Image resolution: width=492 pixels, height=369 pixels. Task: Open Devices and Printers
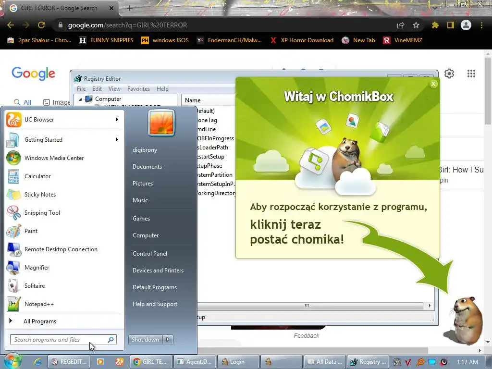[x=158, y=271]
